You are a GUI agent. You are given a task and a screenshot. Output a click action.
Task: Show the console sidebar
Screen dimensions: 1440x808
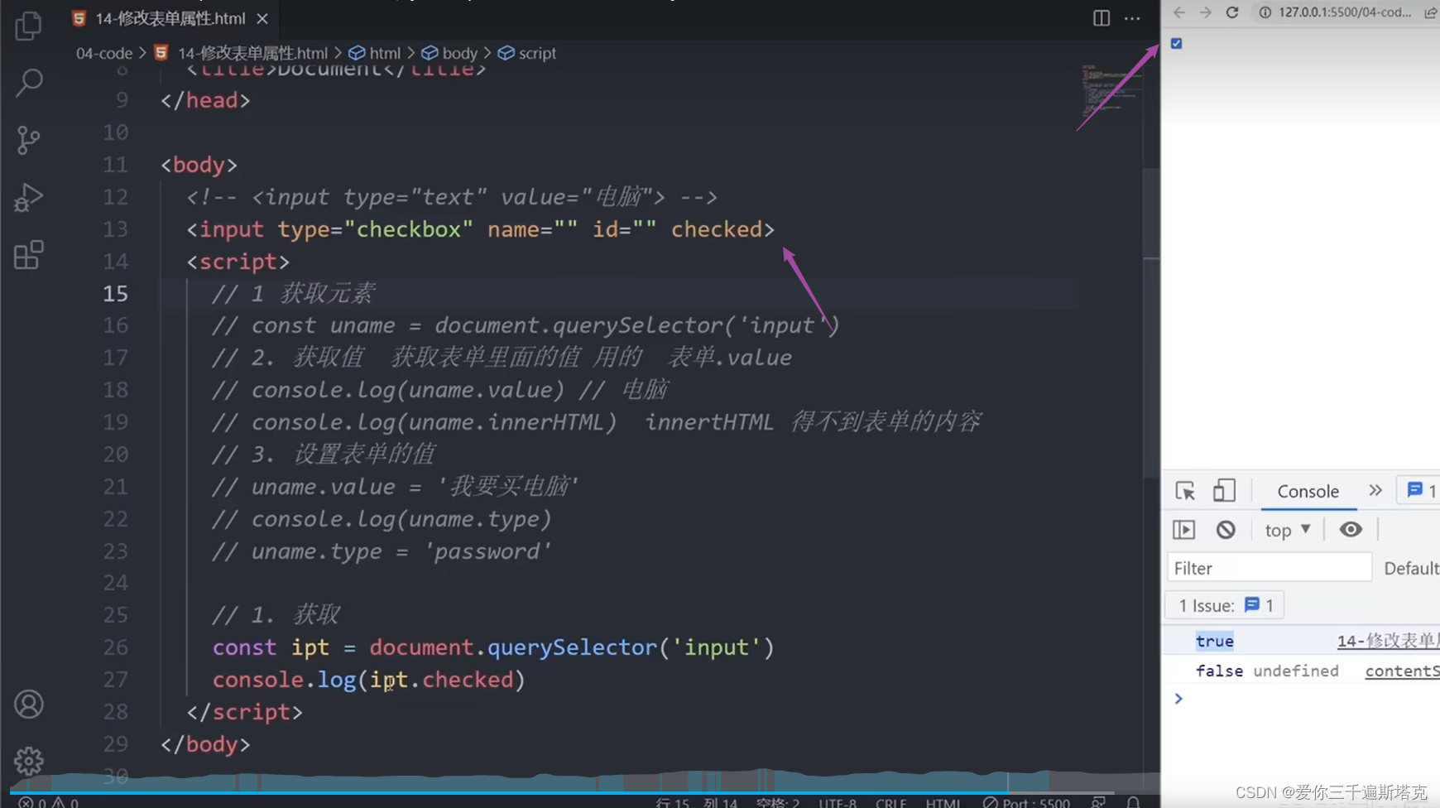1184,530
